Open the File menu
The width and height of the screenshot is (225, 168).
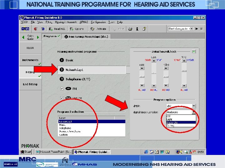point(33,22)
